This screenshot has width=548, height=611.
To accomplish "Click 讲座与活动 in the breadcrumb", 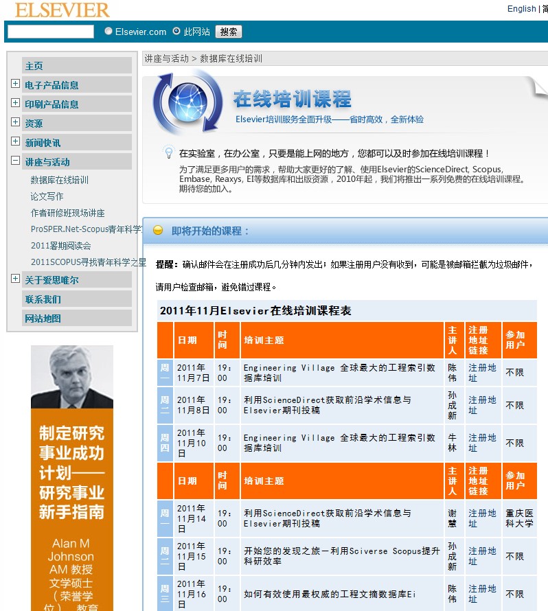I will [167, 58].
